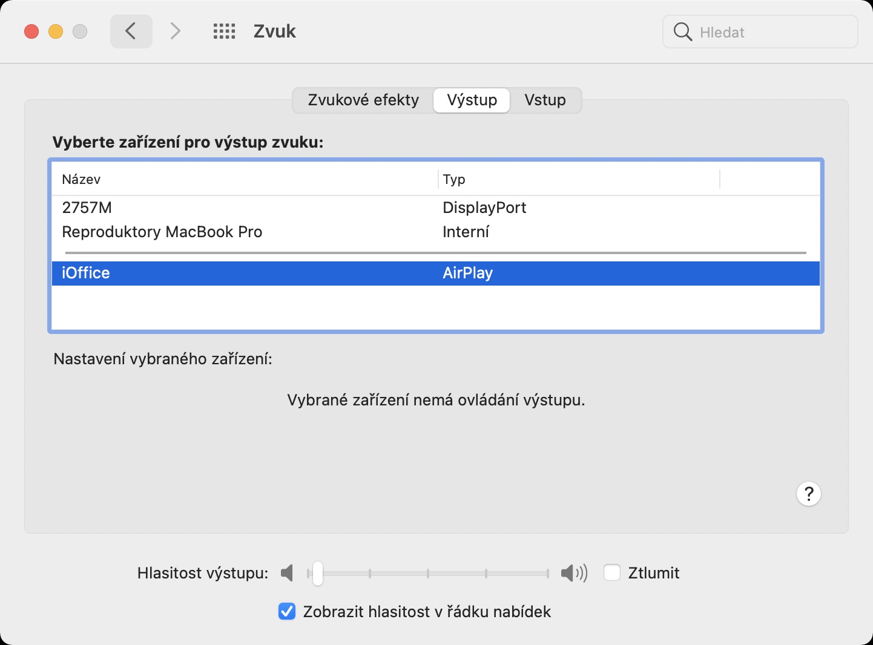
Task: Open help with the question mark button
Action: 808,494
